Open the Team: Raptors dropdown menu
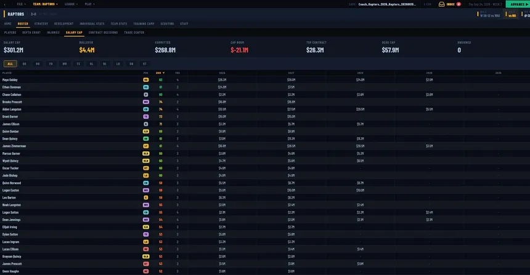The width and height of the screenshot is (530, 275). pyautogui.click(x=45, y=4)
